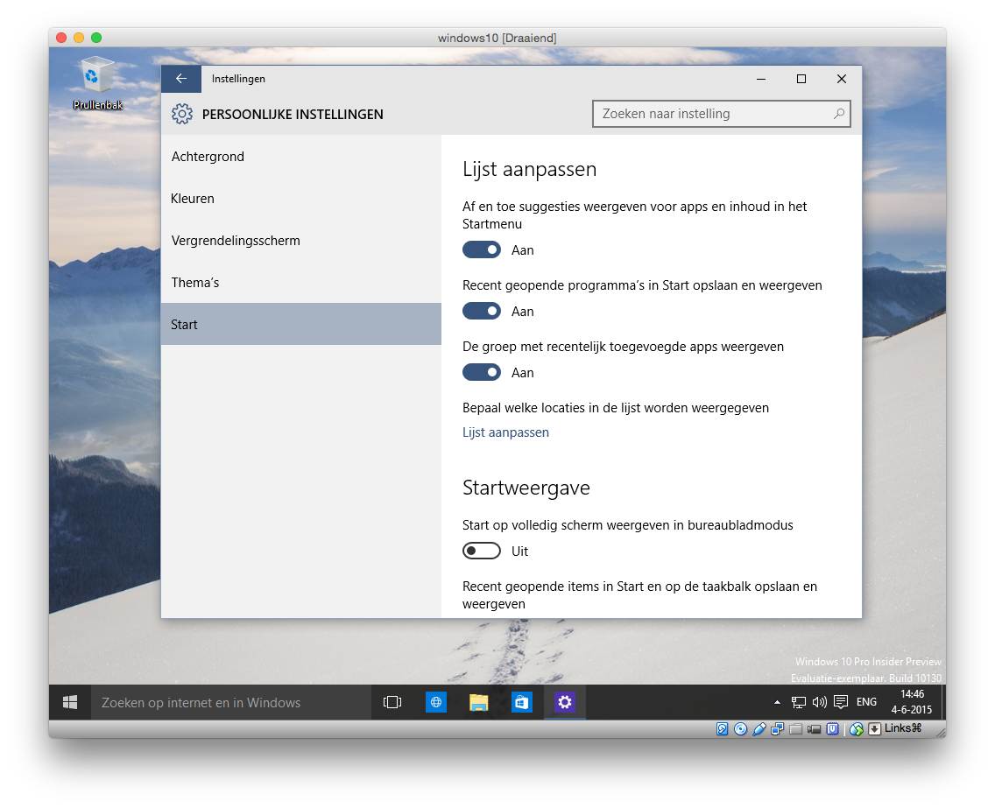Launch the browser globe taskbar icon
This screenshot has width=995, height=808.
[436, 702]
